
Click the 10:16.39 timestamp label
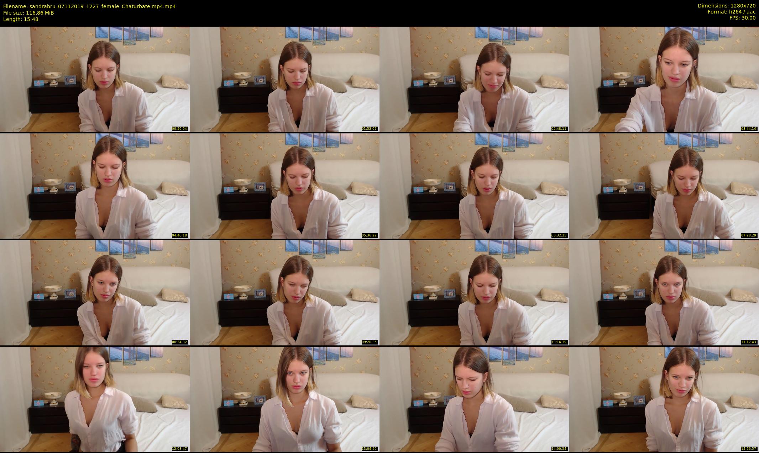pyautogui.click(x=559, y=342)
